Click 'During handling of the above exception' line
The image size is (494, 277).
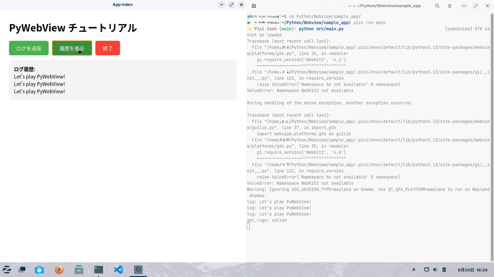[330, 103]
